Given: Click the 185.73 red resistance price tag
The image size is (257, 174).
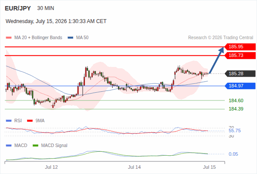Looking at the screenshot, I should click(240, 56).
